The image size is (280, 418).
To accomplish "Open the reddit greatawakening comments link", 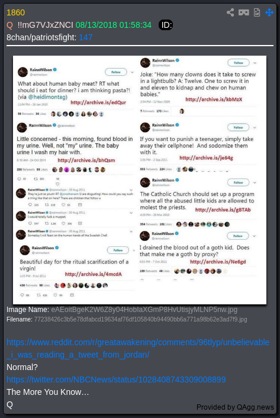I will (x=138, y=348).
